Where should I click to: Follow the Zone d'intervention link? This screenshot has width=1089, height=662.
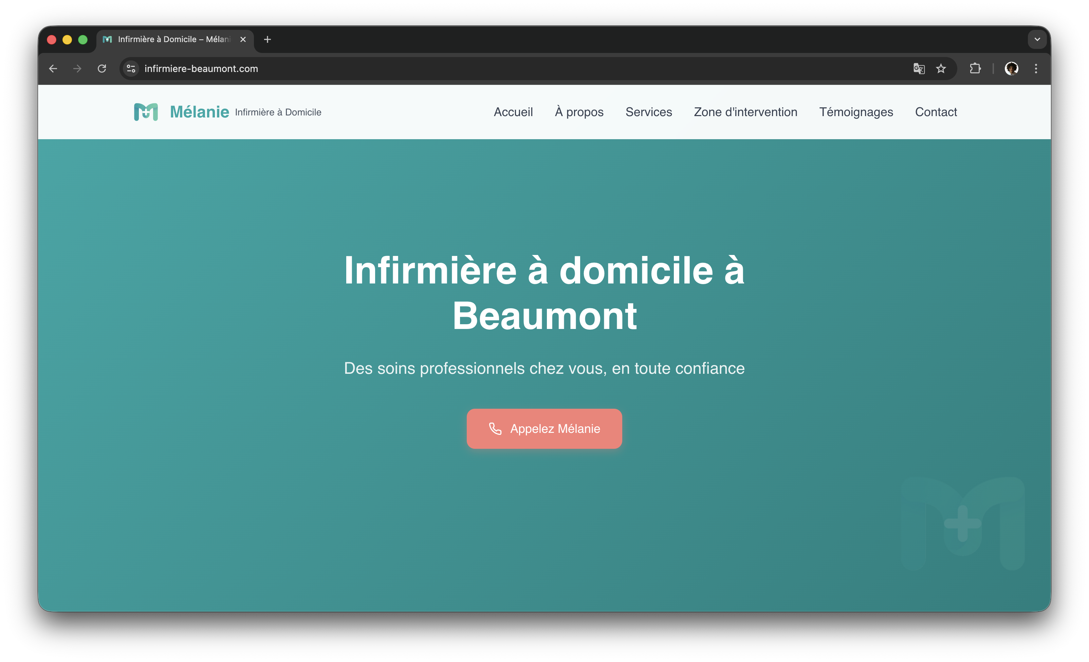point(745,112)
